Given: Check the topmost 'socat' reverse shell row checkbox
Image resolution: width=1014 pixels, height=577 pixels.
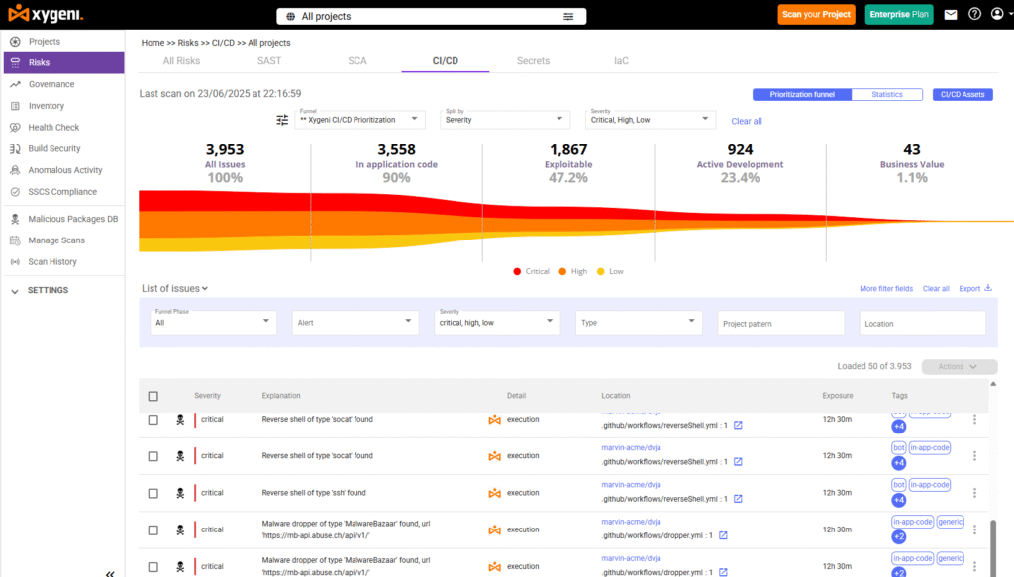Looking at the screenshot, I should pyautogui.click(x=153, y=420).
